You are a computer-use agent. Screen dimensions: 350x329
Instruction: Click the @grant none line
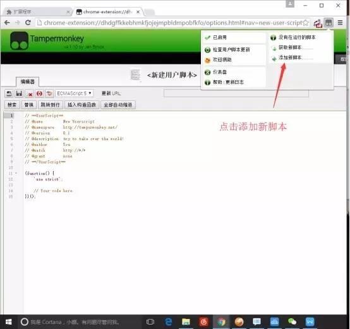point(49,156)
